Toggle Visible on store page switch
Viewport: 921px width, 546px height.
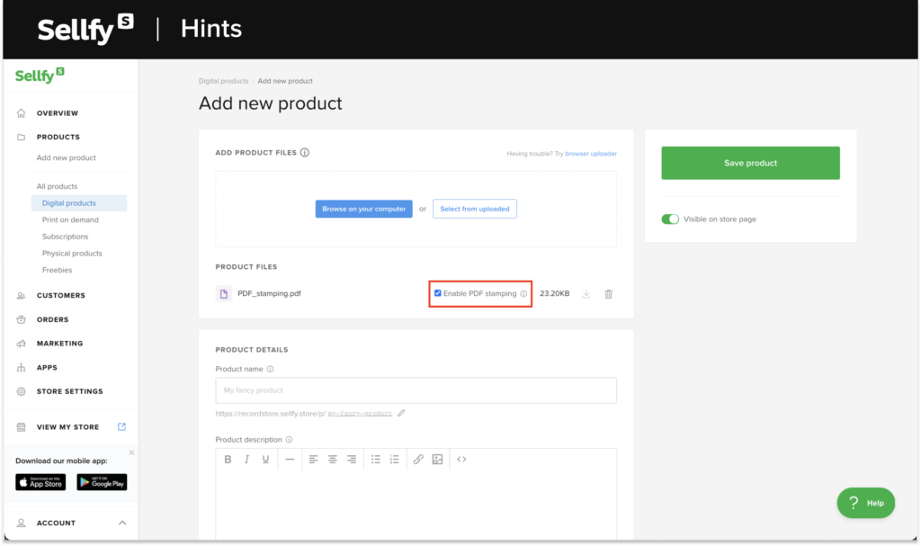tap(670, 219)
